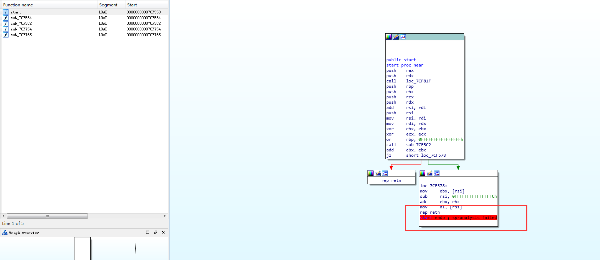The width and height of the screenshot is (600, 260).
Task: Click the 'adc ebx, ebx' instruction
Action: pyautogui.click(x=440, y=202)
